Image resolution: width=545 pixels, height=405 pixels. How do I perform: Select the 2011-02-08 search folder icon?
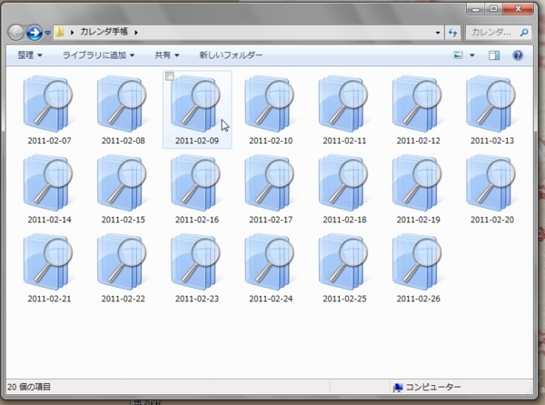(122, 104)
